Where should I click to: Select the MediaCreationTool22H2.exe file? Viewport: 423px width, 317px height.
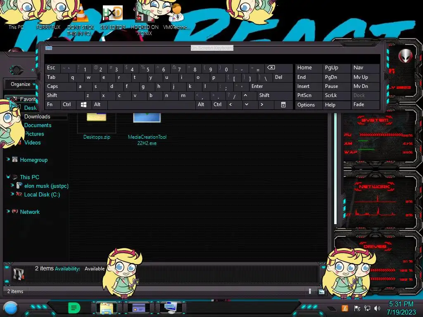(x=147, y=129)
